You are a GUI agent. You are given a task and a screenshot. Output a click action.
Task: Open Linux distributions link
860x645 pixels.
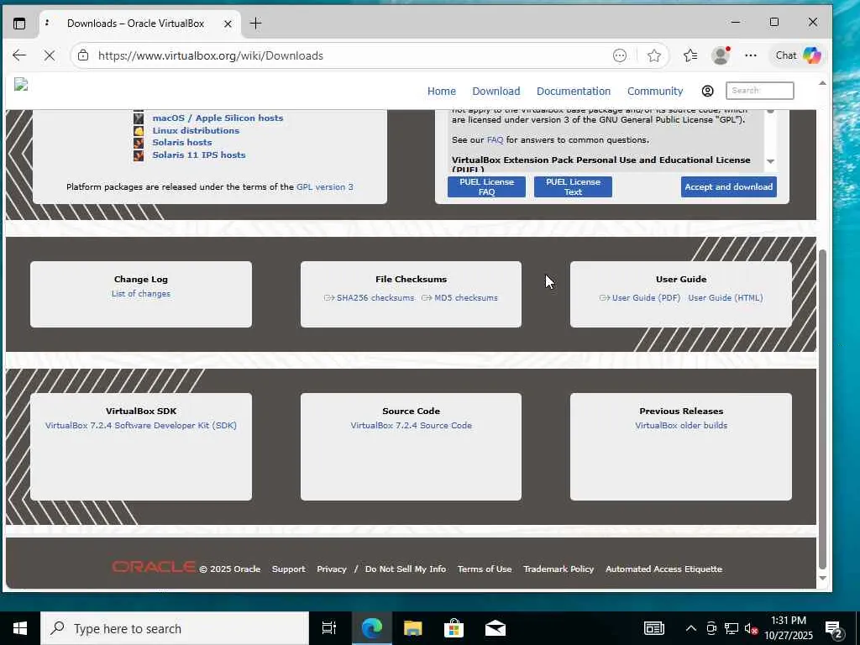pos(196,130)
